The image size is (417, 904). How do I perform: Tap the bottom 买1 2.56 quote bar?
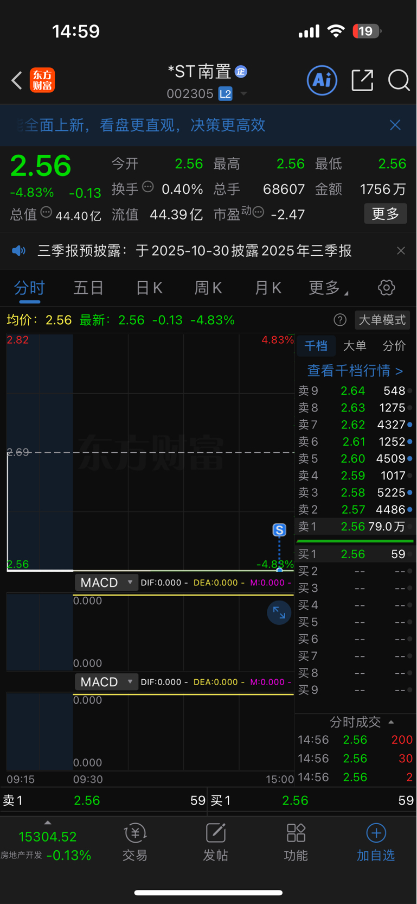[x=312, y=801]
